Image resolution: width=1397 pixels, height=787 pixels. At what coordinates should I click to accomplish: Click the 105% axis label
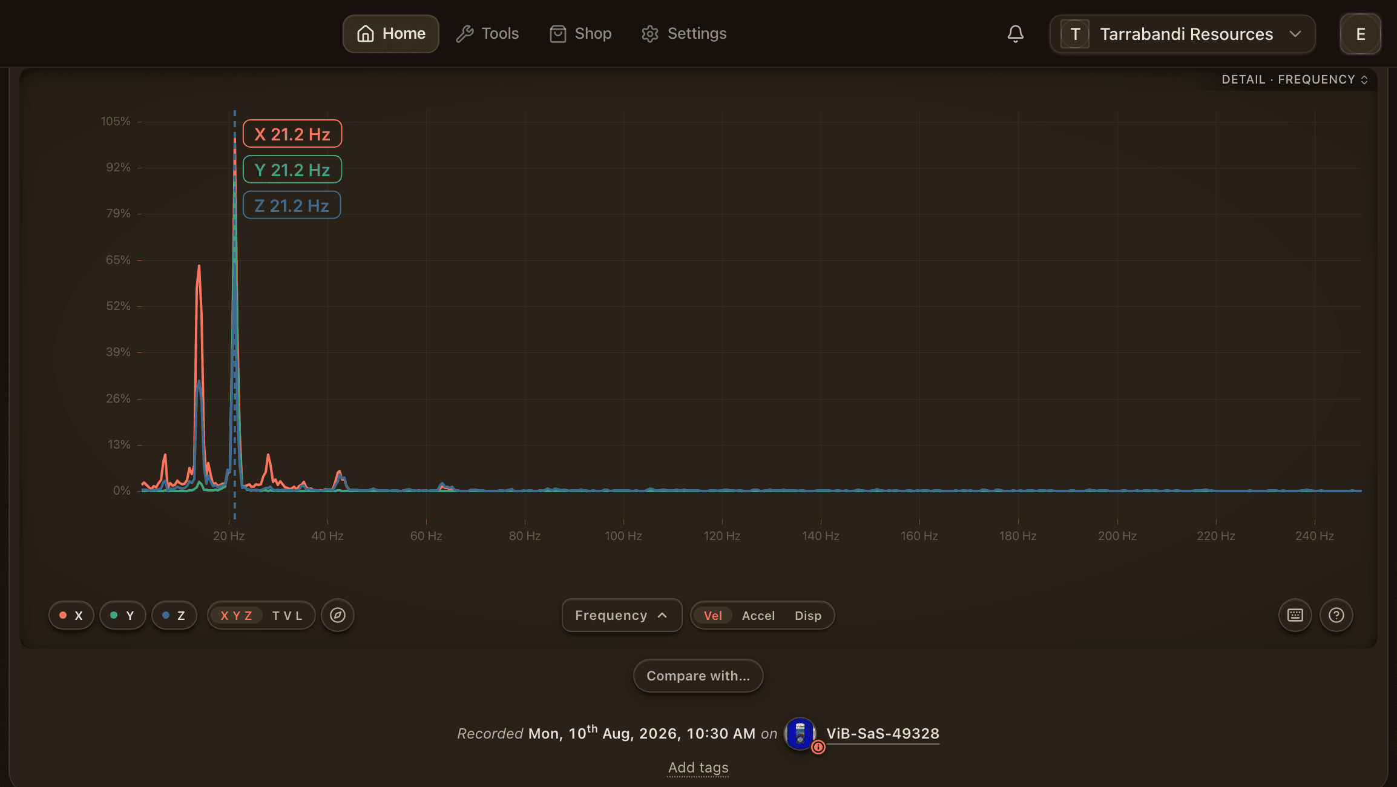pyautogui.click(x=116, y=121)
